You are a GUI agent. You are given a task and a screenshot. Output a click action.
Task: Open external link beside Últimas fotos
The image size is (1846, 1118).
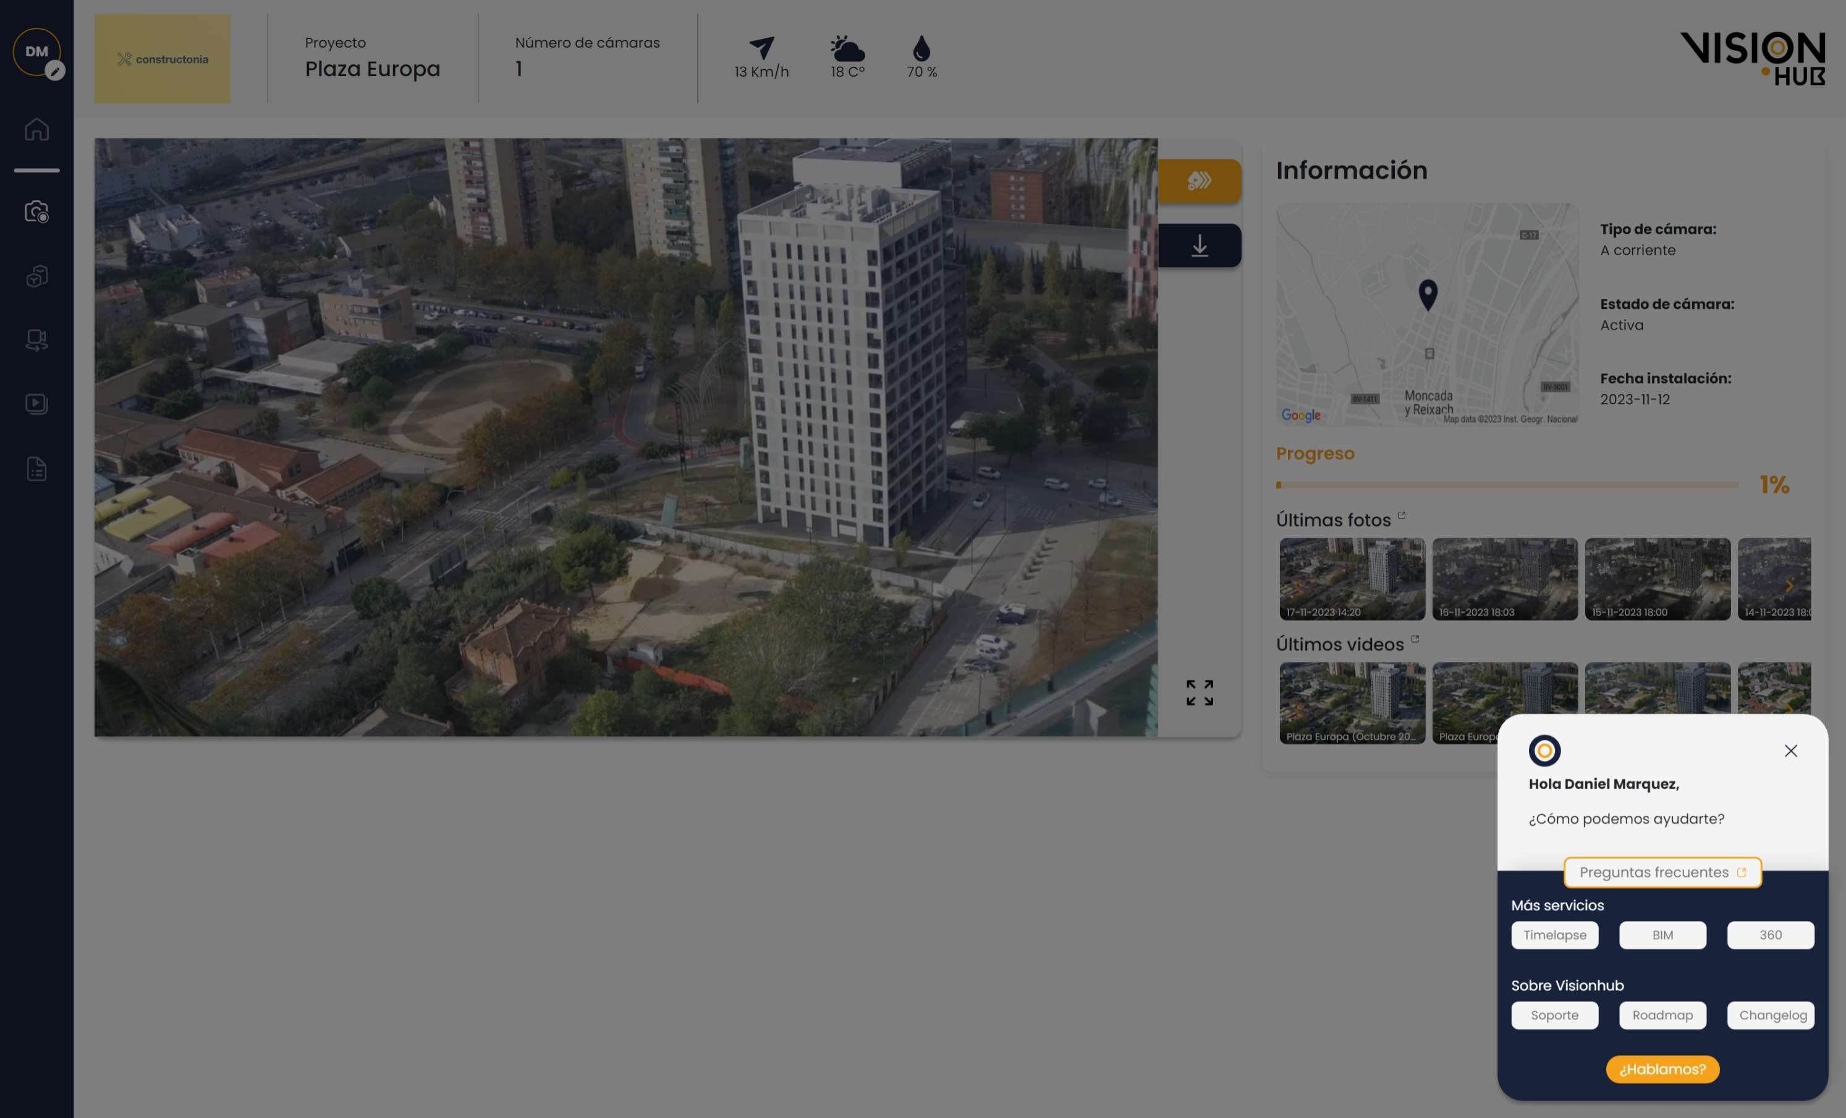coord(1402,515)
